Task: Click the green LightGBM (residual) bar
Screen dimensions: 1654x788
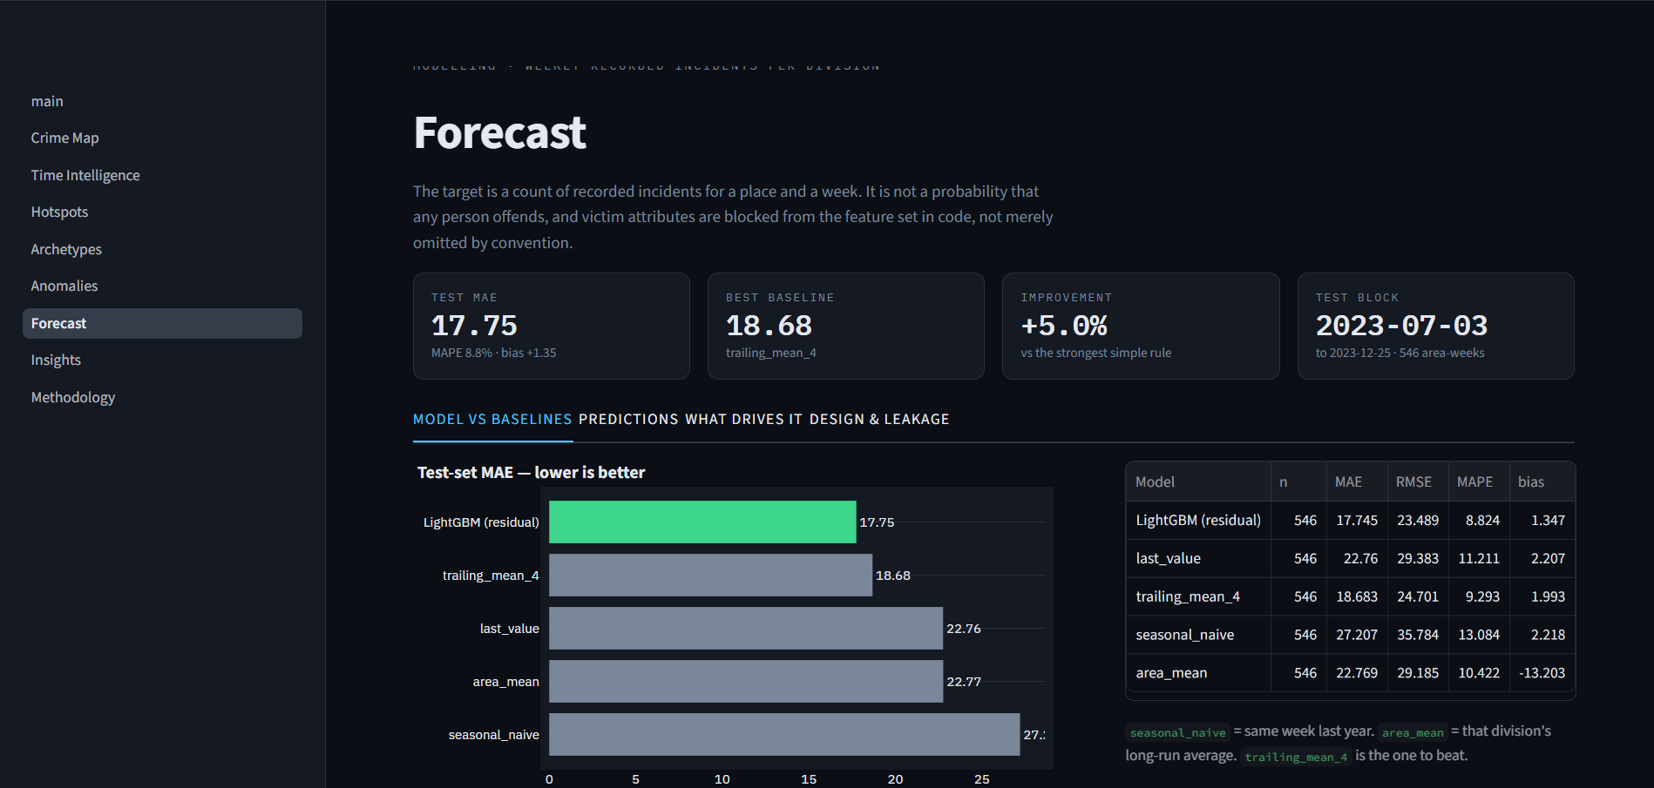Action: pos(702,522)
